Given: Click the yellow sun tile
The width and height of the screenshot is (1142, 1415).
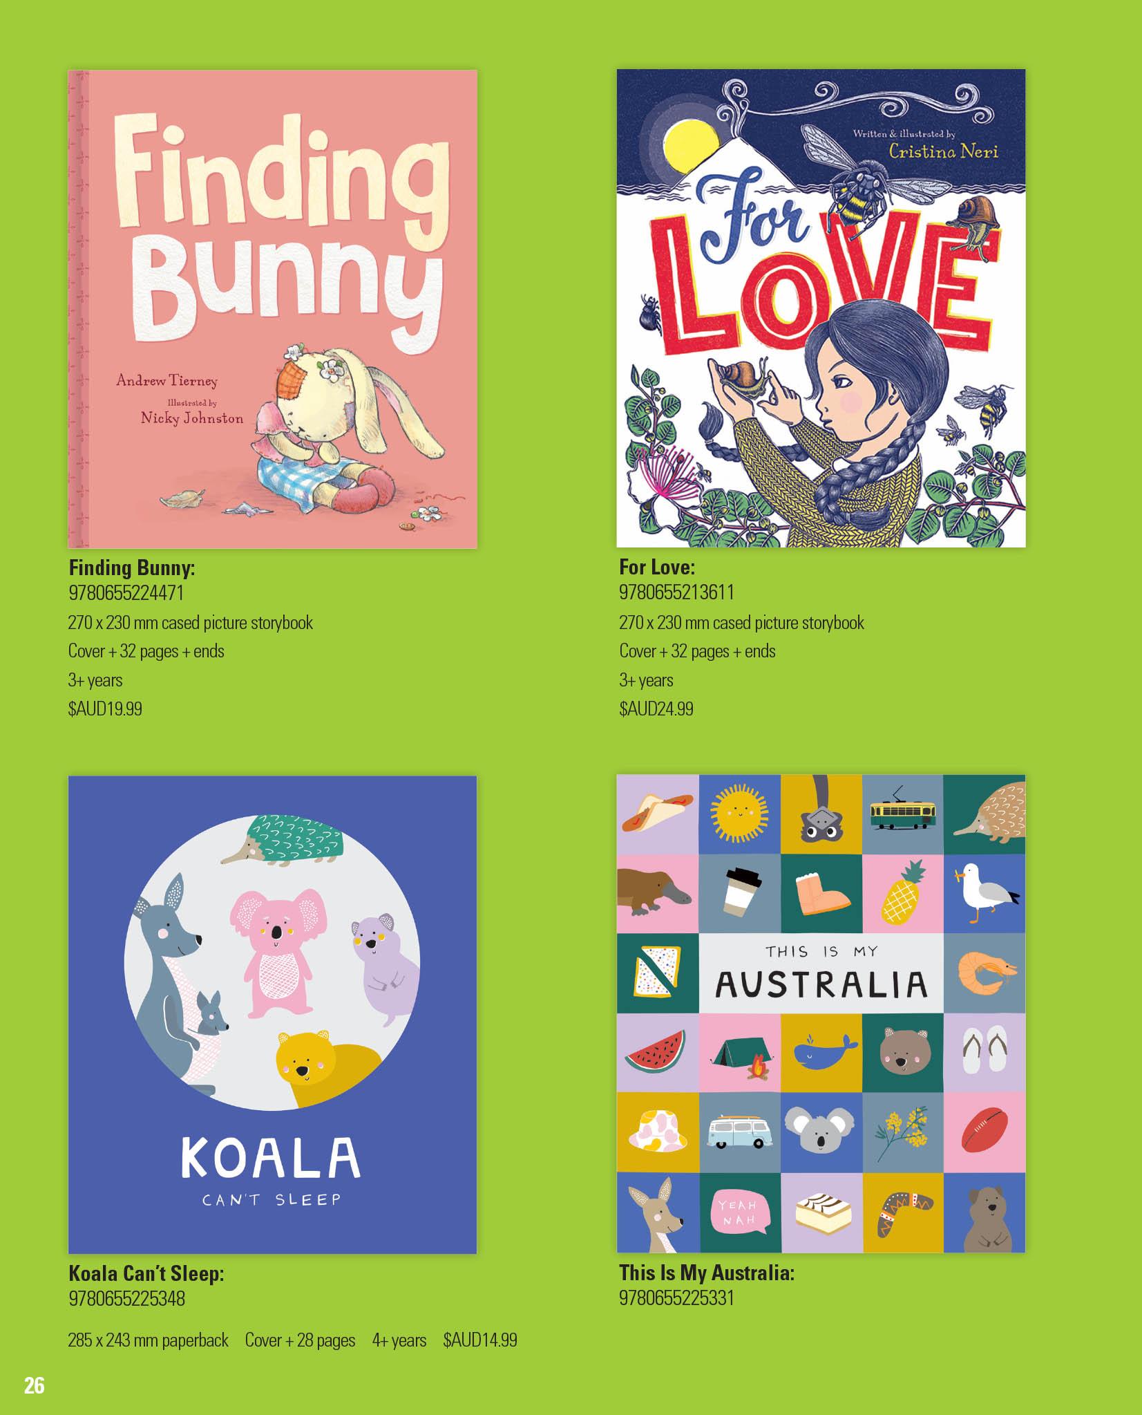Looking at the screenshot, I should tap(739, 814).
